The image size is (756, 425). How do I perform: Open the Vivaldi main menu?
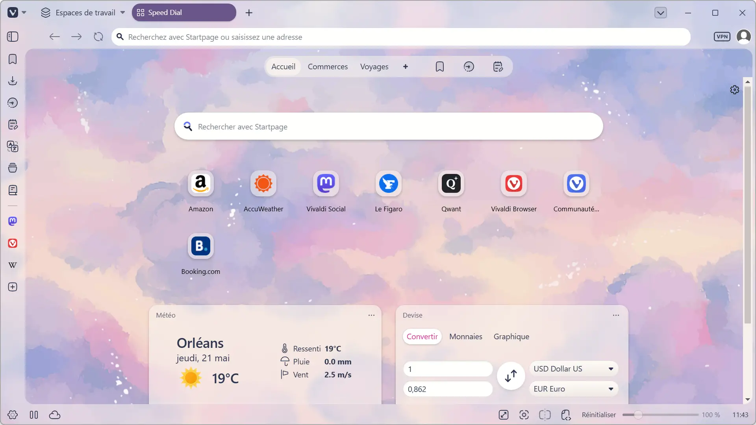click(17, 13)
